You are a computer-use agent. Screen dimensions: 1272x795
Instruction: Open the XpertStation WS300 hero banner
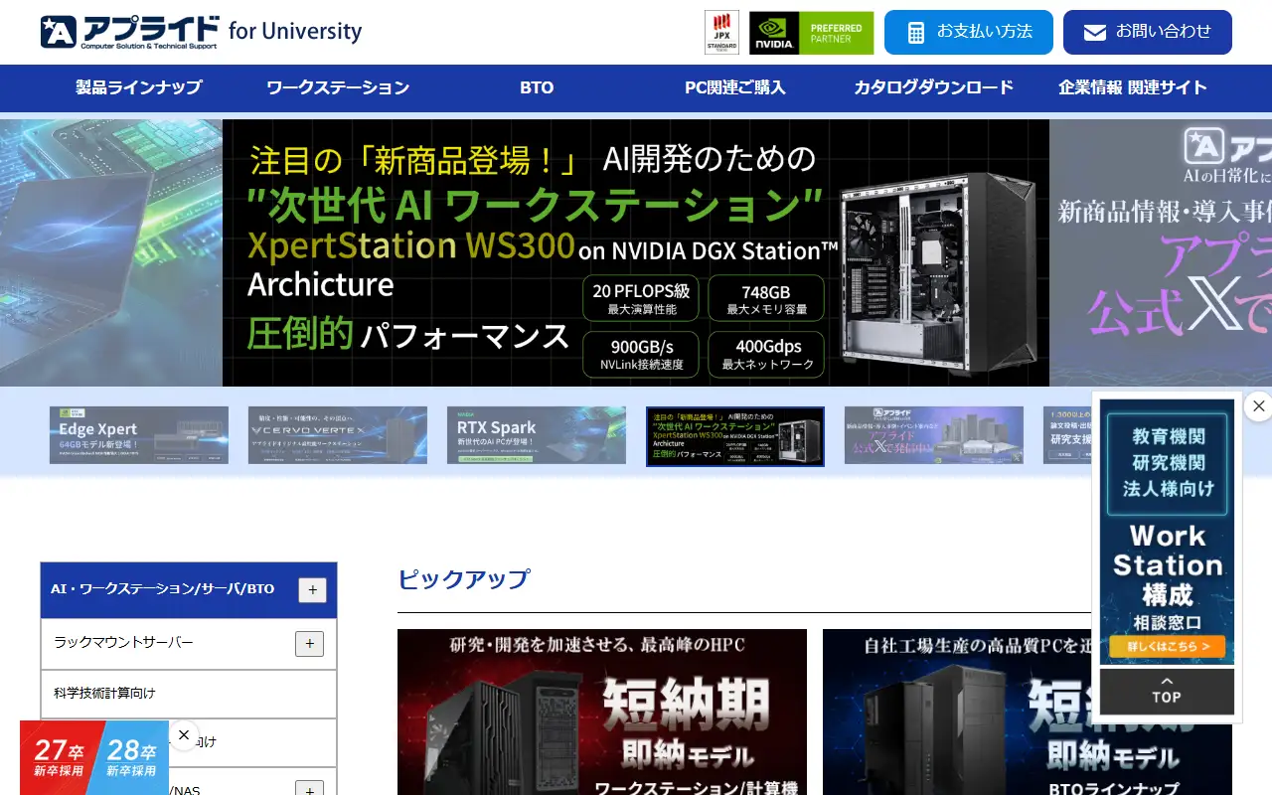[x=636, y=252]
